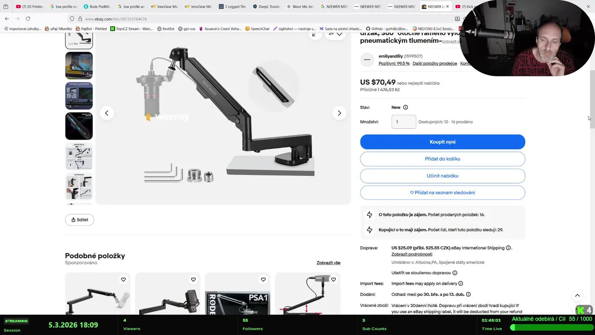Click the Učinit nabídku button
This screenshot has height=335, width=595.
point(443,176)
